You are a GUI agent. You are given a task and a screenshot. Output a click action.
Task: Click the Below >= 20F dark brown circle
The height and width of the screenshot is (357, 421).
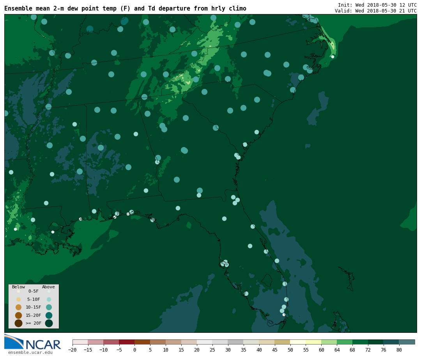tap(19, 323)
